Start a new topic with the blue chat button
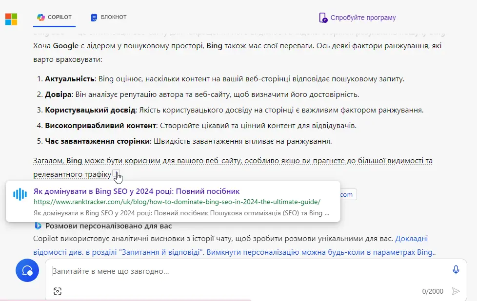The image size is (477, 301). [x=27, y=270]
